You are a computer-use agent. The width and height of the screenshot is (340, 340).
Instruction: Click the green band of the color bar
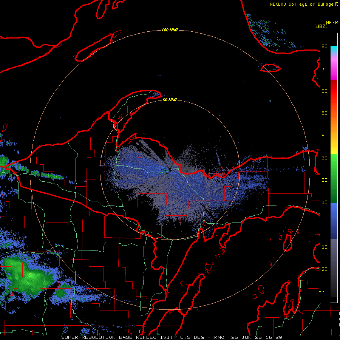click(x=334, y=178)
